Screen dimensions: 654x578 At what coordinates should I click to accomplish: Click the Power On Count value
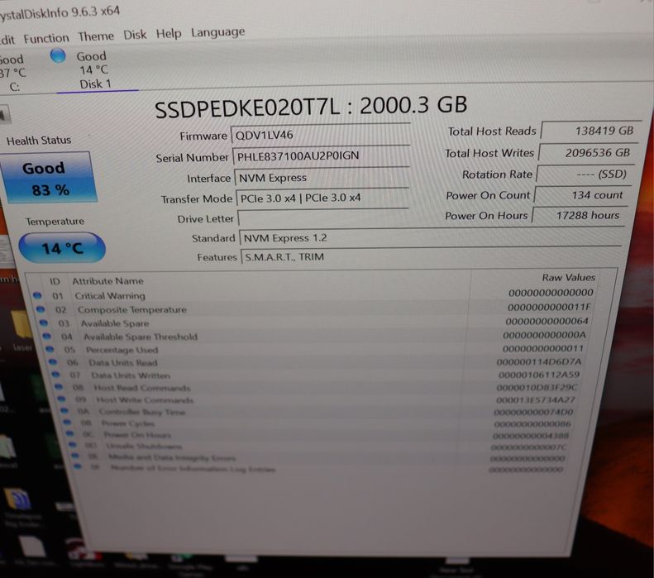[x=581, y=195]
